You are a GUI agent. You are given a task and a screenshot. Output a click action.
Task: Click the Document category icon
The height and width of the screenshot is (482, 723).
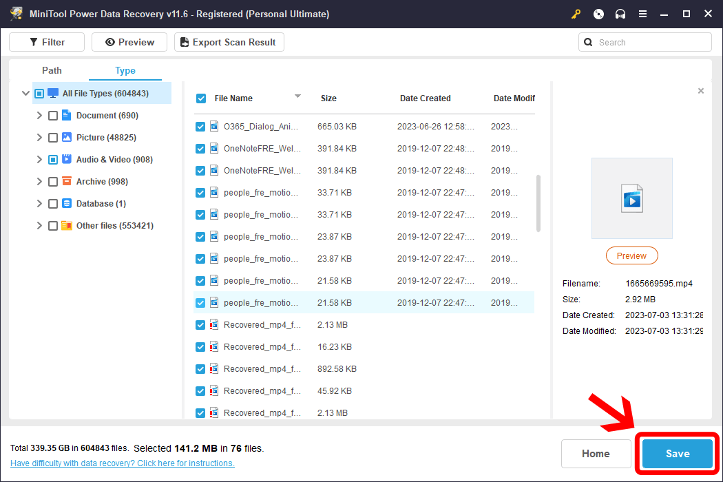tap(66, 115)
